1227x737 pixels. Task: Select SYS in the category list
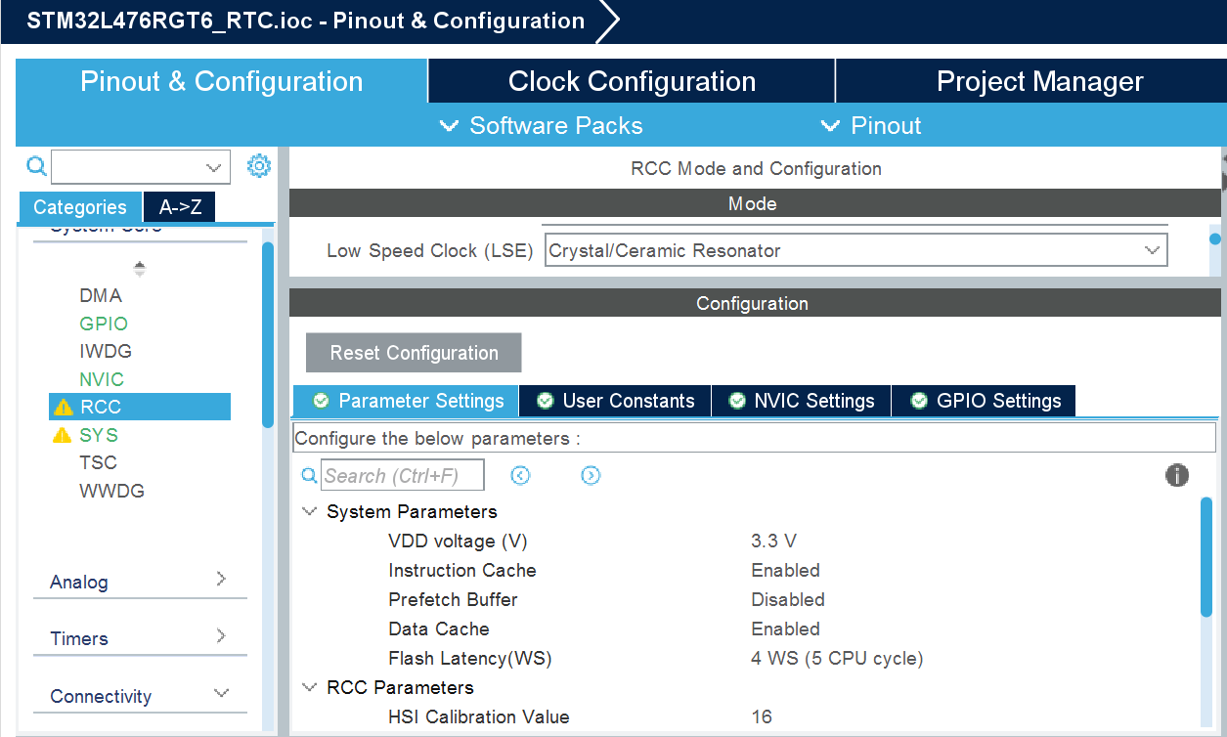[x=99, y=435]
